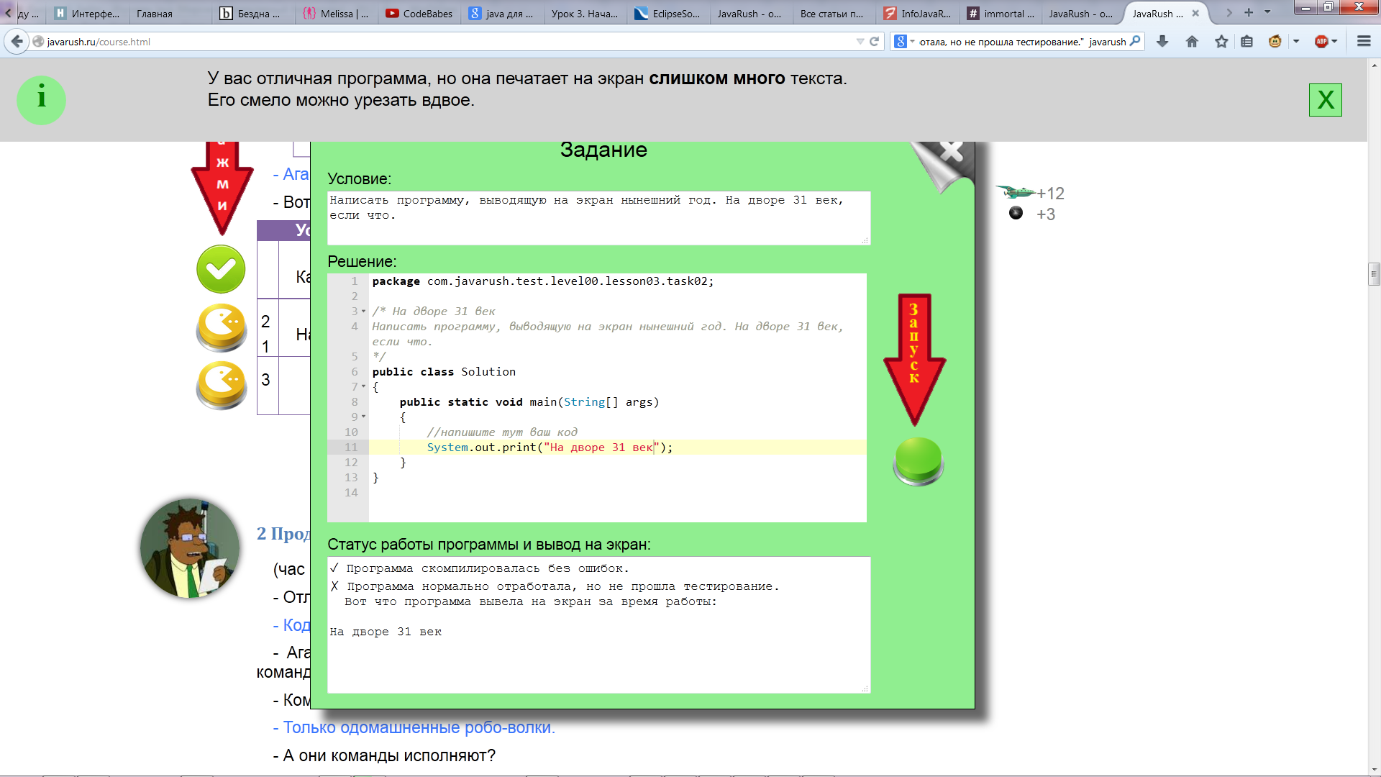This screenshot has height=777, width=1381.
Task: Click the first yellow pacman task button
Action: click(x=222, y=327)
